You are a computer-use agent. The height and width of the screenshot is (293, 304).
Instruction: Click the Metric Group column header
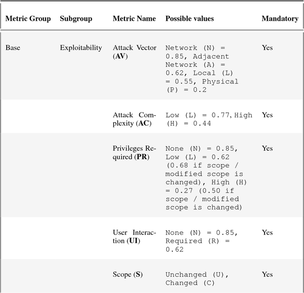tap(27, 18)
